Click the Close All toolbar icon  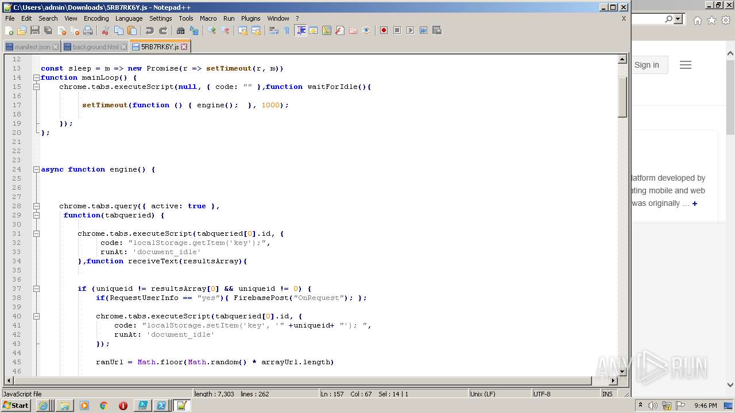pyautogui.click(x=75, y=30)
